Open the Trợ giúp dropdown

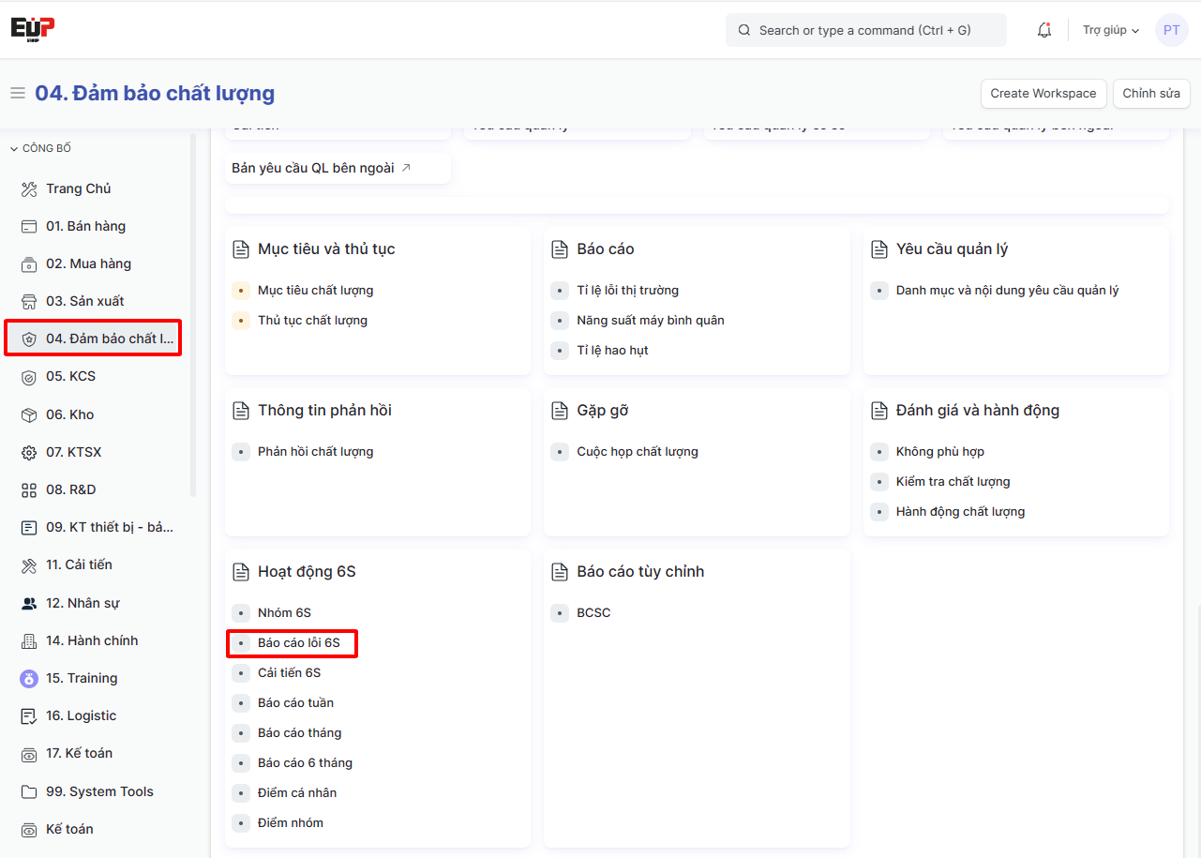(1110, 30)
